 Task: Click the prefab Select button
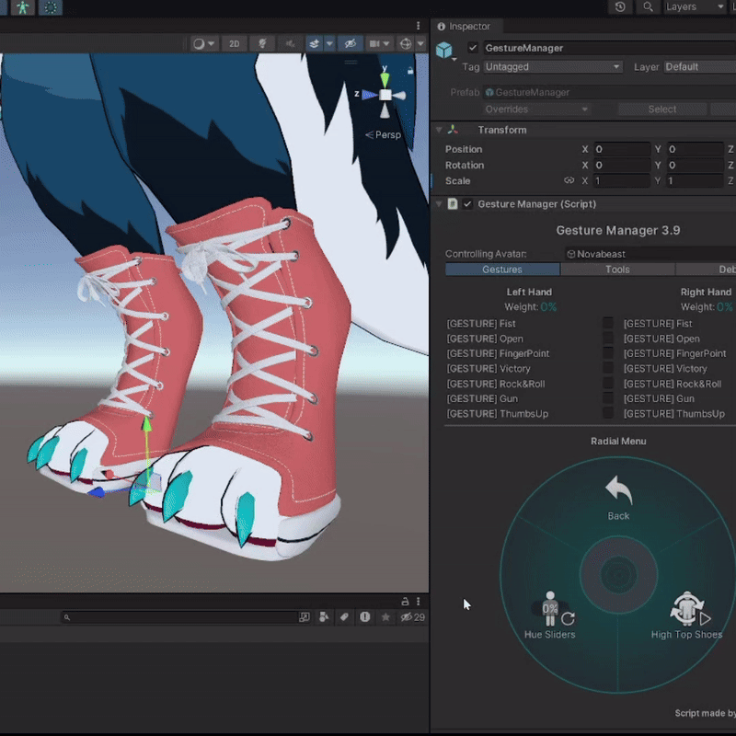[x=661, y=109]
